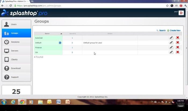Reload the page with refresh icon
The height and width of the screenshot is (111, 188).
click(x=11, y=6)
